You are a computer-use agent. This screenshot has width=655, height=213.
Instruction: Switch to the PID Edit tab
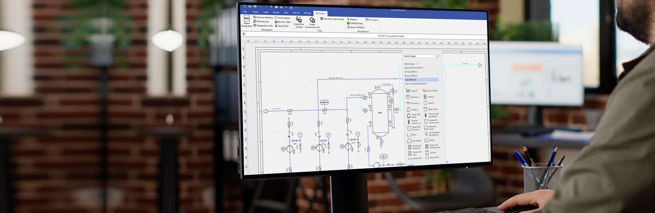point(307,13)
